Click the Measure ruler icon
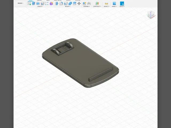Viewport: 171px width, 128px height. pyautogui.click(x=106, y=3)
